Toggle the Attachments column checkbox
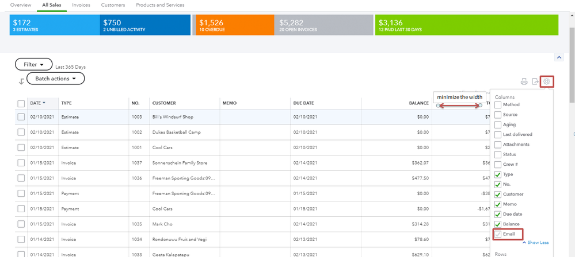This screenshot has width=575, height=257. (498, 145)
